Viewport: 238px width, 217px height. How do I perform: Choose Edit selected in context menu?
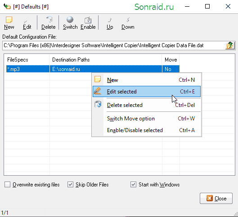pos(147,92)
